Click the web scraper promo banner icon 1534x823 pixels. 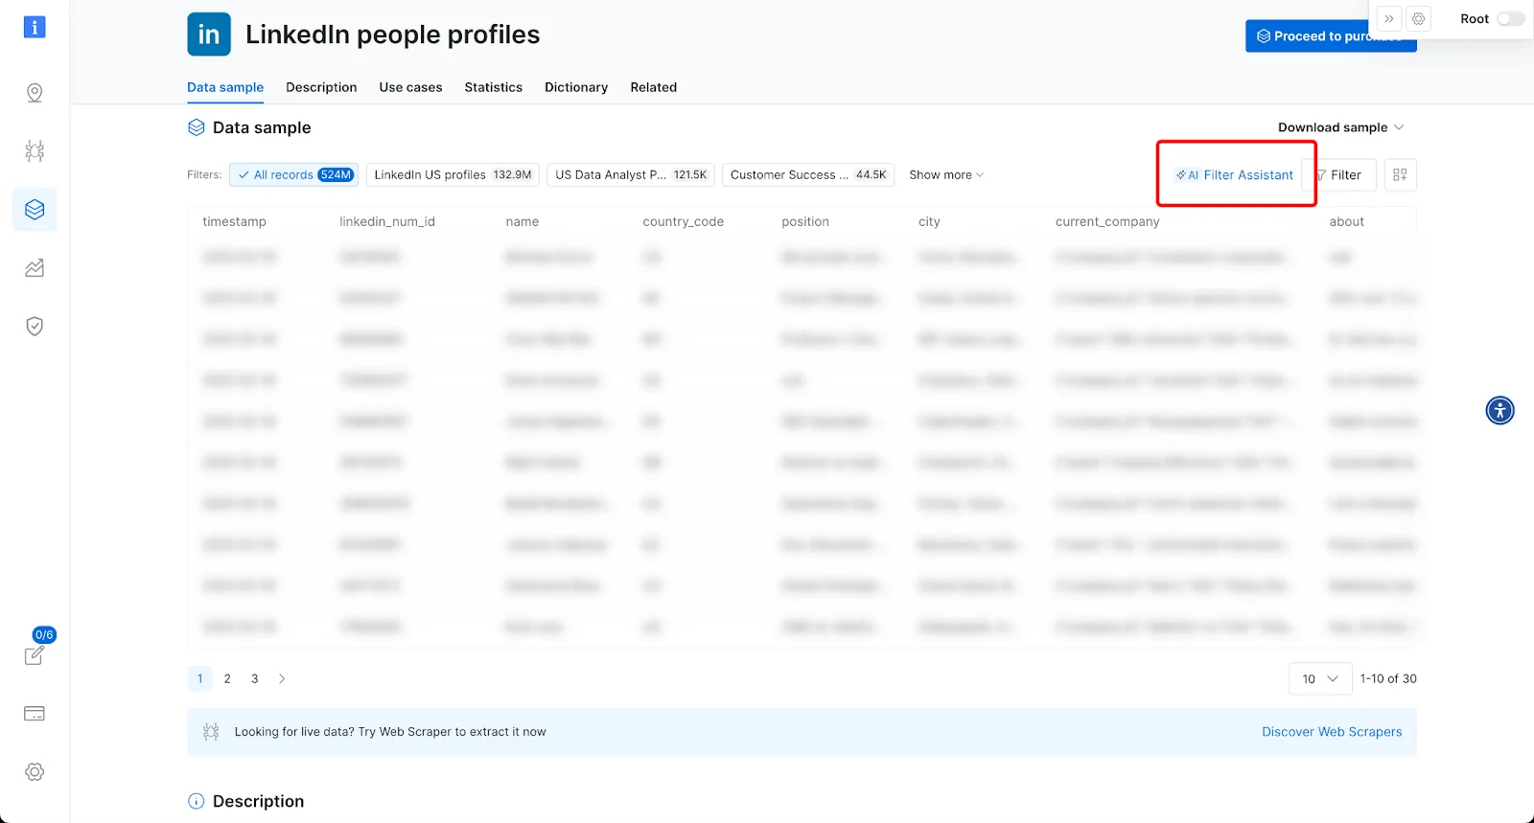point(211,732)
